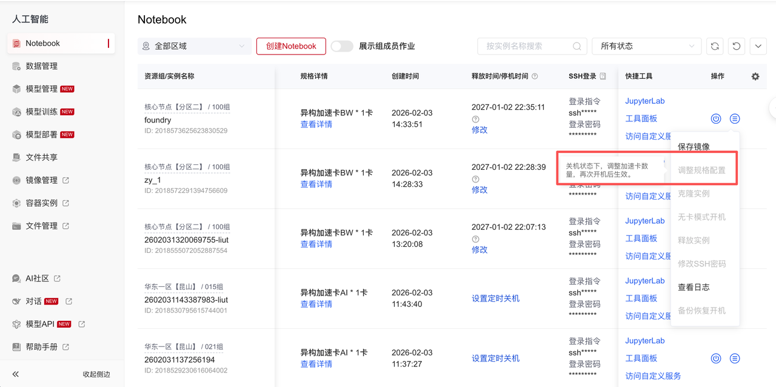
Task: Click 设置定时关机 for 2602031143387983-liut
Action: (495, 298)
